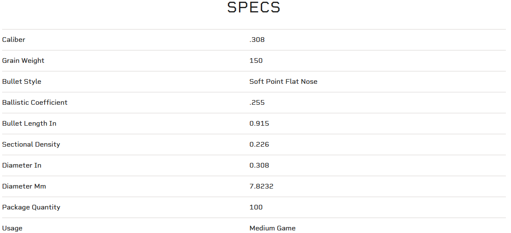
Task: Click the .255 ballistic coefficient value
Action: point(257,103)
